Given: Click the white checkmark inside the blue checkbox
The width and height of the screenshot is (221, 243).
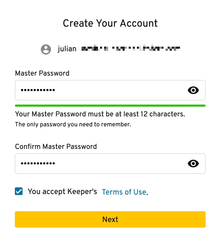Looking at the screenshot, I should (x=19, y=191).
